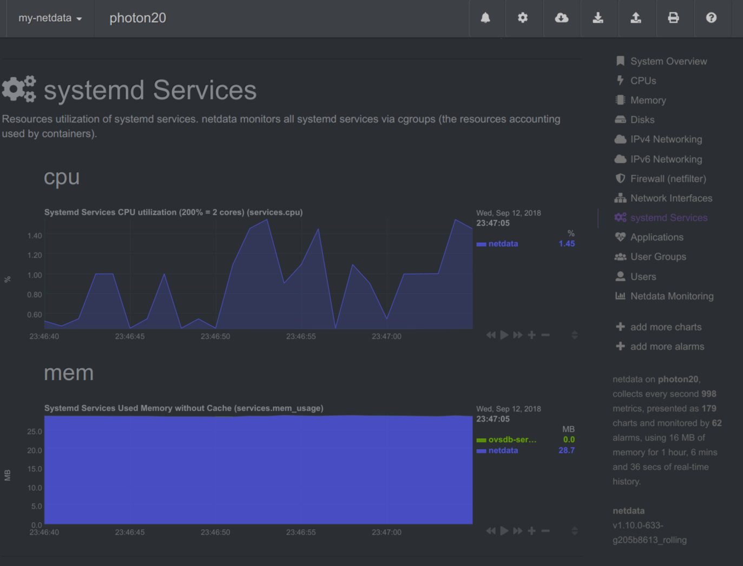Import a snapshot with the upload icon
This screenshot has height=566, width=743.
tap(636, 18)
